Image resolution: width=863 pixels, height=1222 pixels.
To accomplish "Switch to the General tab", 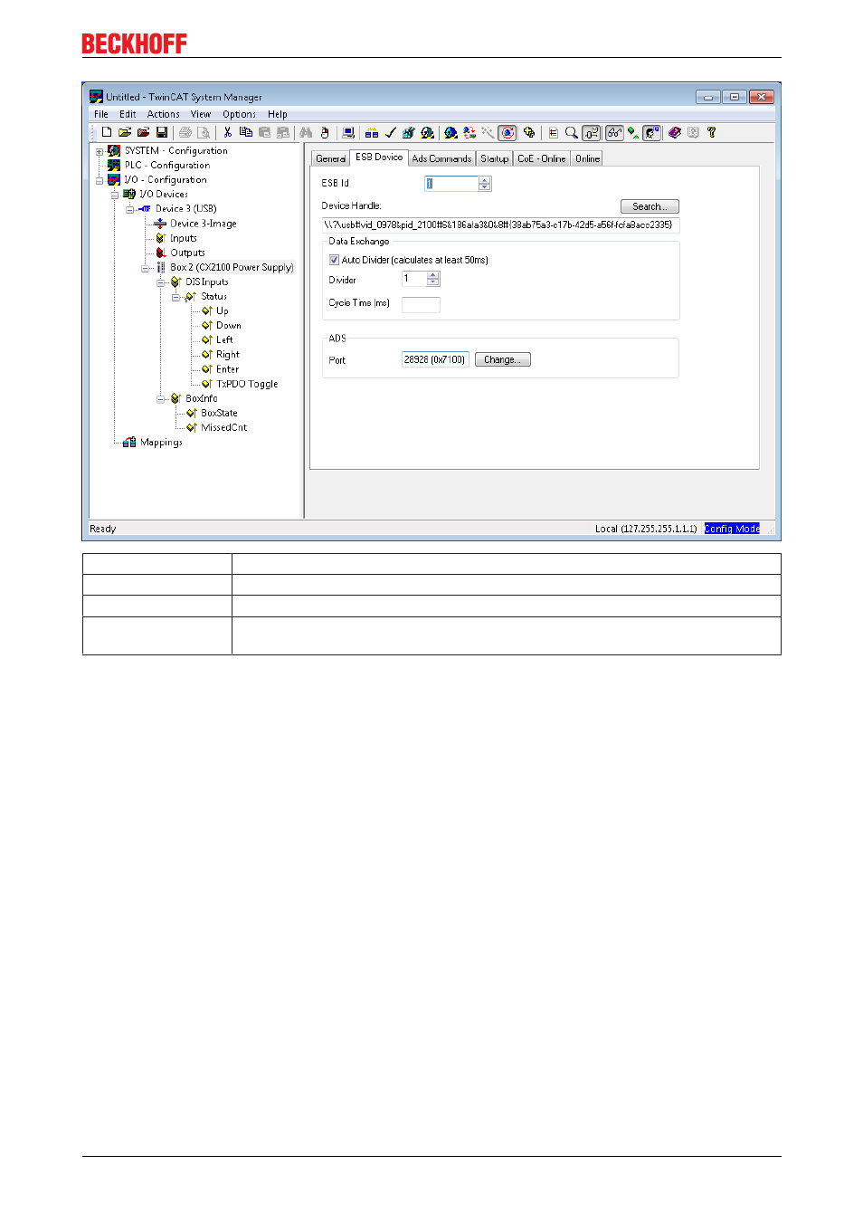I will coord(331,158).
